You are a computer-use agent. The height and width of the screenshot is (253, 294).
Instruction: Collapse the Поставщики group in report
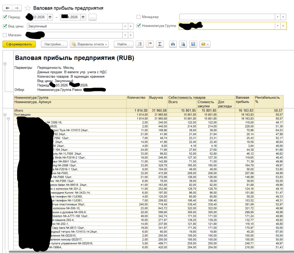pos(5,115)
